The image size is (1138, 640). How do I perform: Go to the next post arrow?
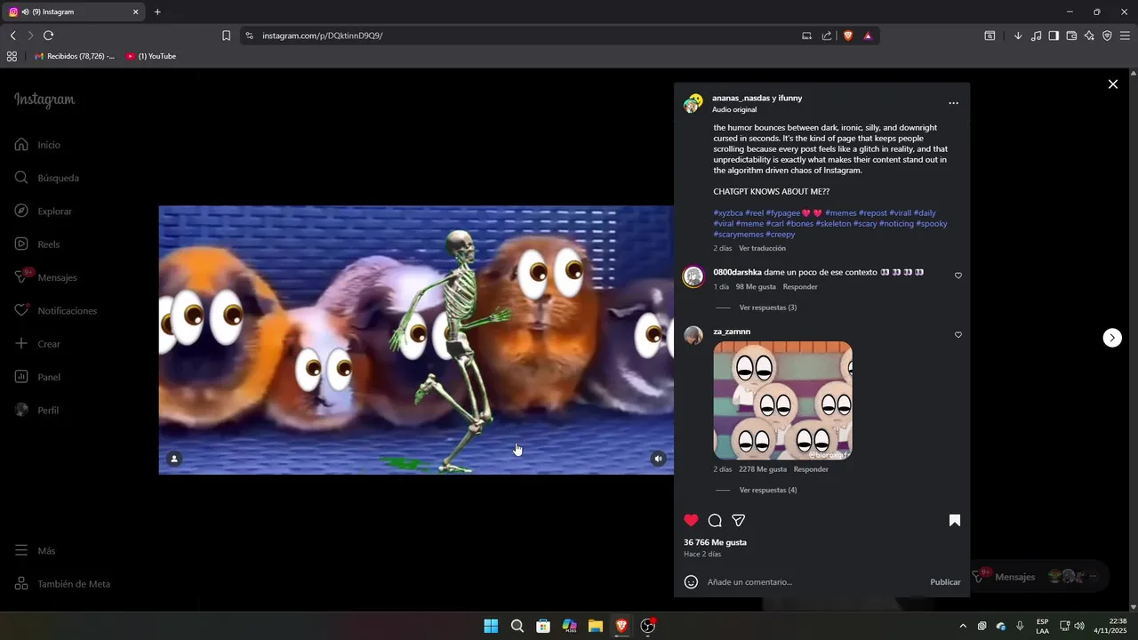(x=1112, y=338)
